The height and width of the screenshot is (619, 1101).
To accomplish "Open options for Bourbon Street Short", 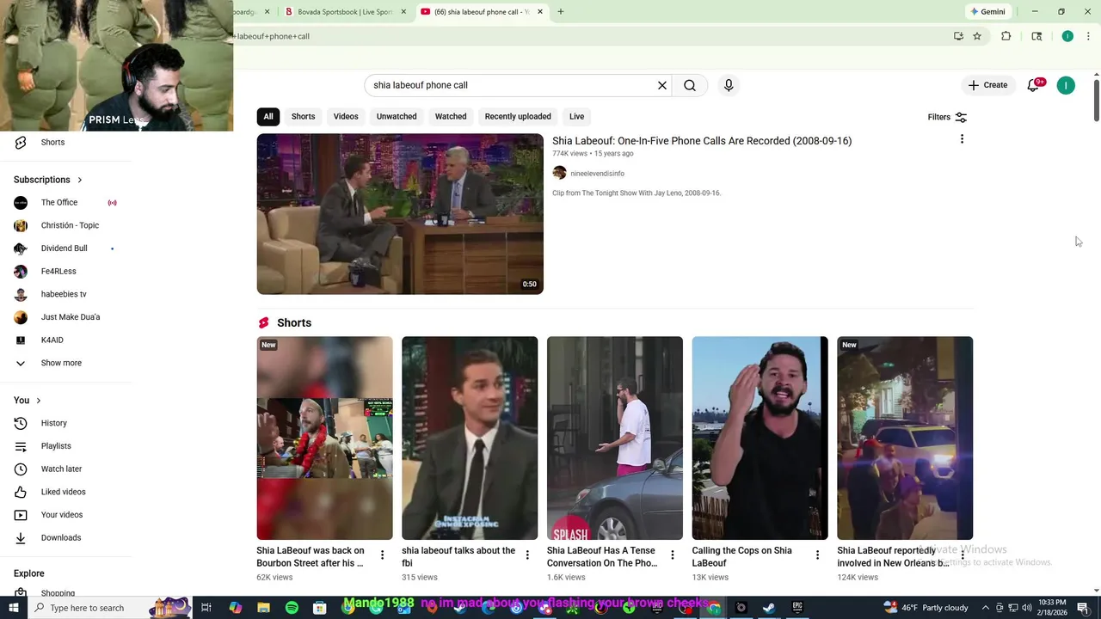I will point(383,555).
